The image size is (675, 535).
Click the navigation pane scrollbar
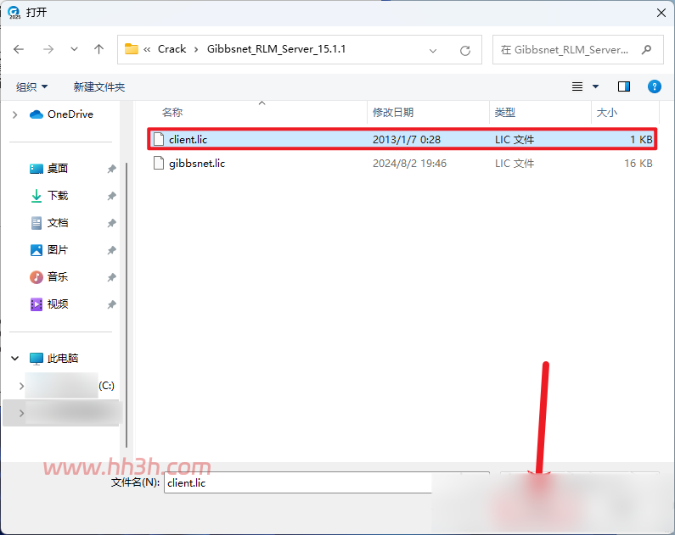127,304
